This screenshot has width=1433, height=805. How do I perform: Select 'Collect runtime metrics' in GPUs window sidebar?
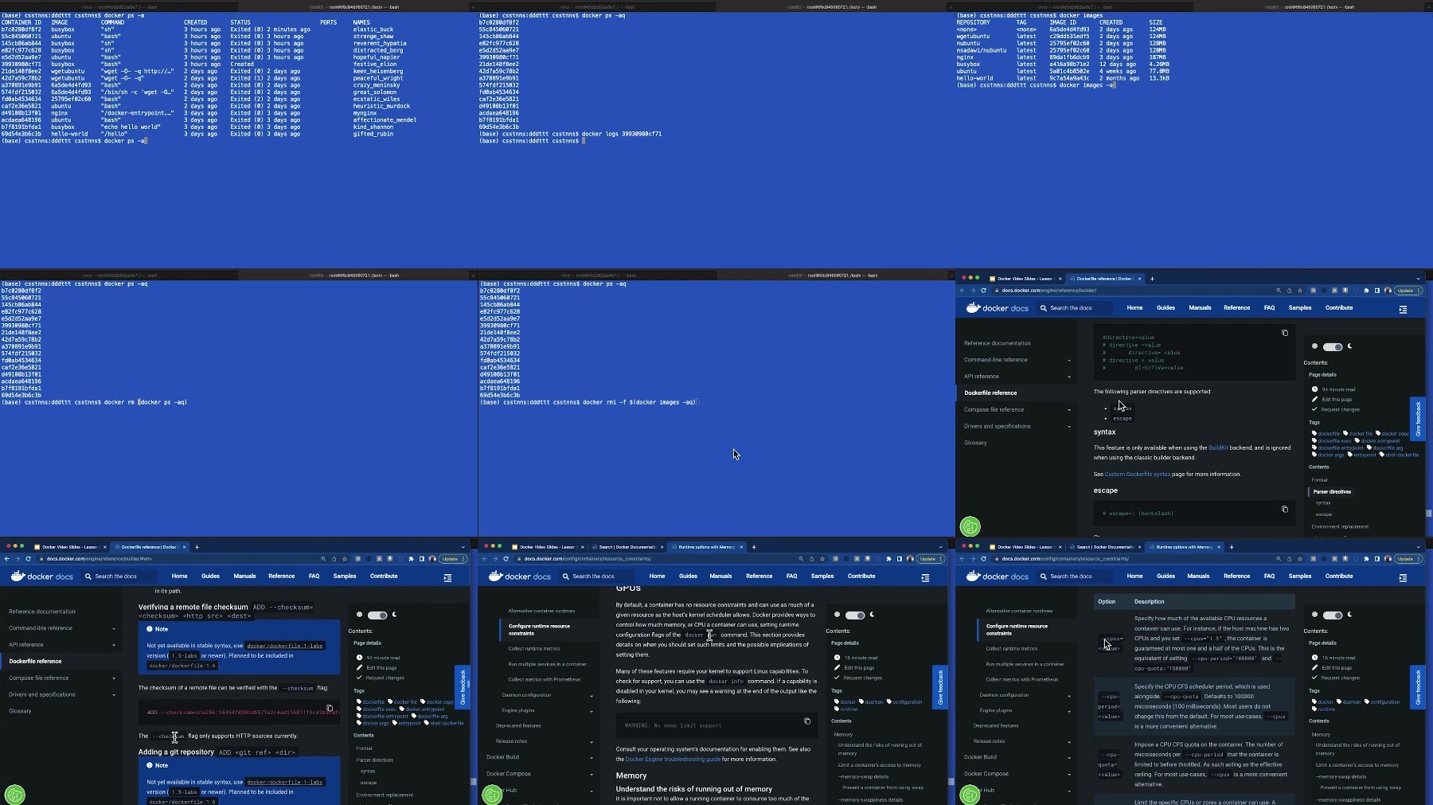click(534, 649)
